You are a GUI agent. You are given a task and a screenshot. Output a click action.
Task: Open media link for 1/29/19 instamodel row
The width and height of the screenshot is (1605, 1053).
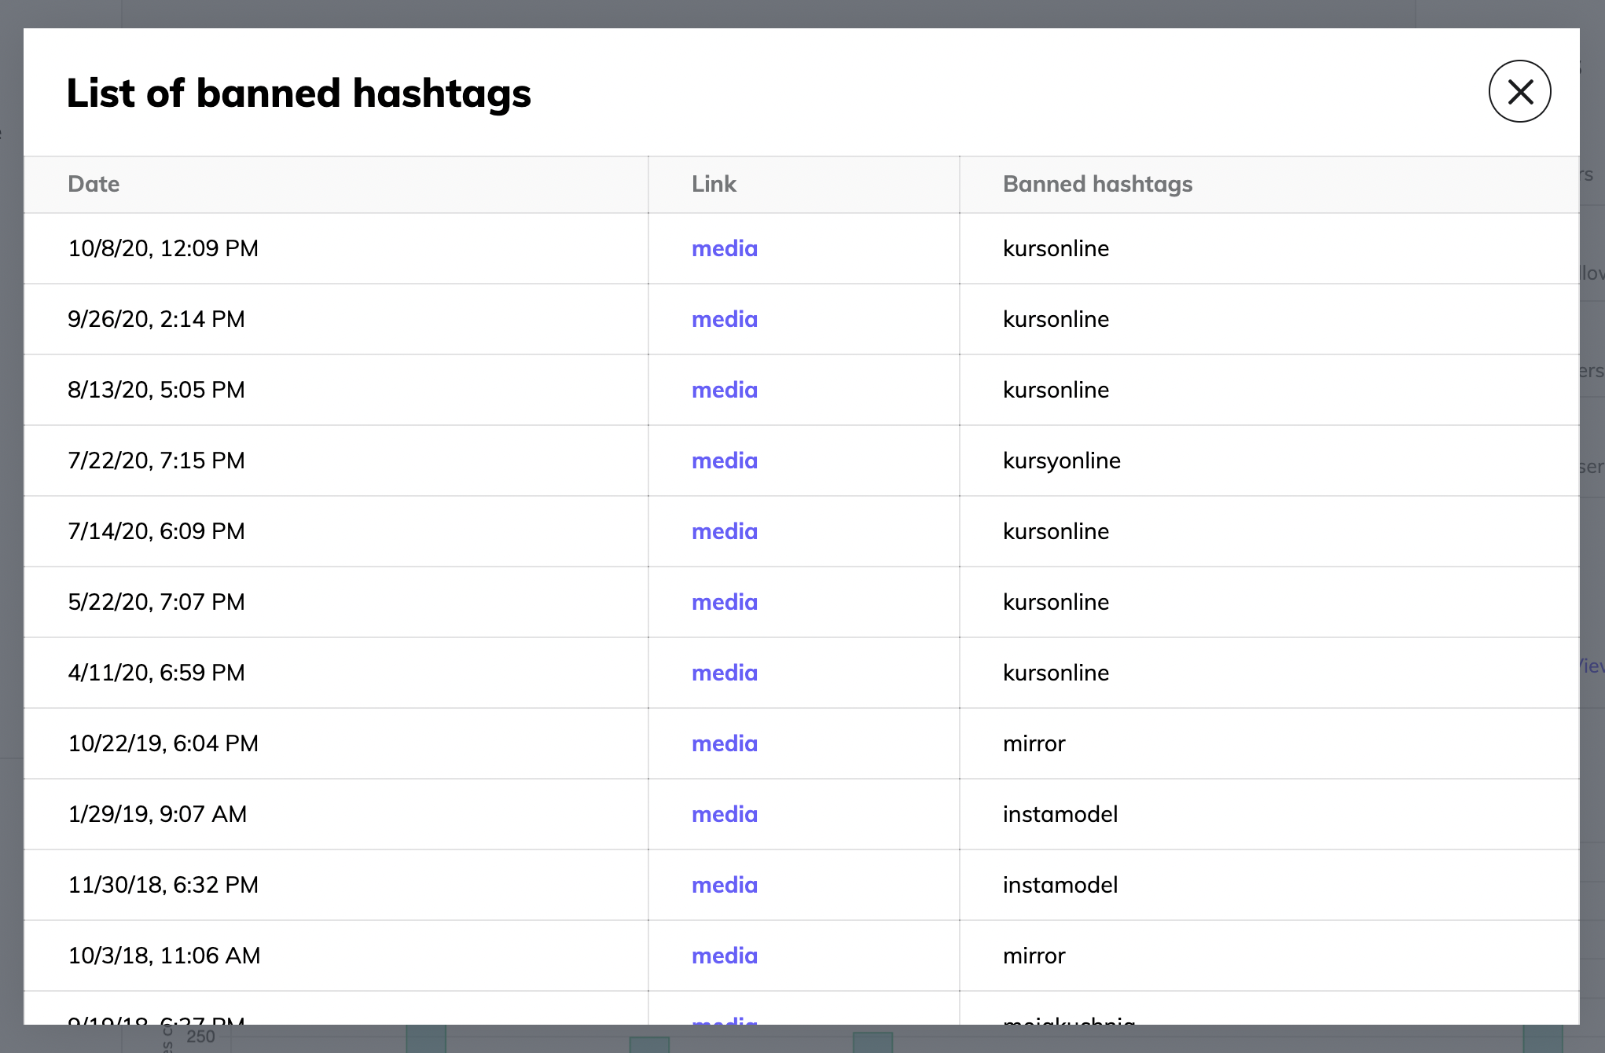pos(724,814)
